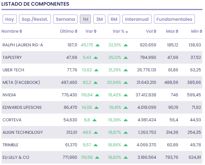Viewport: 205px width, 165px height.
Task: Click the sort arrow beside Var %
Action: pyautogui.click(x=127, y=32)
